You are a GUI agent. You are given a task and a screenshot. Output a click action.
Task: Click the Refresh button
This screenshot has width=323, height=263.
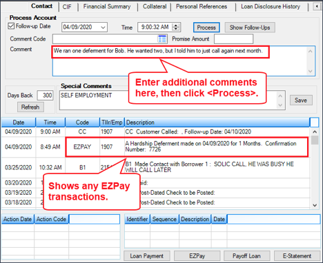[30, 107]
